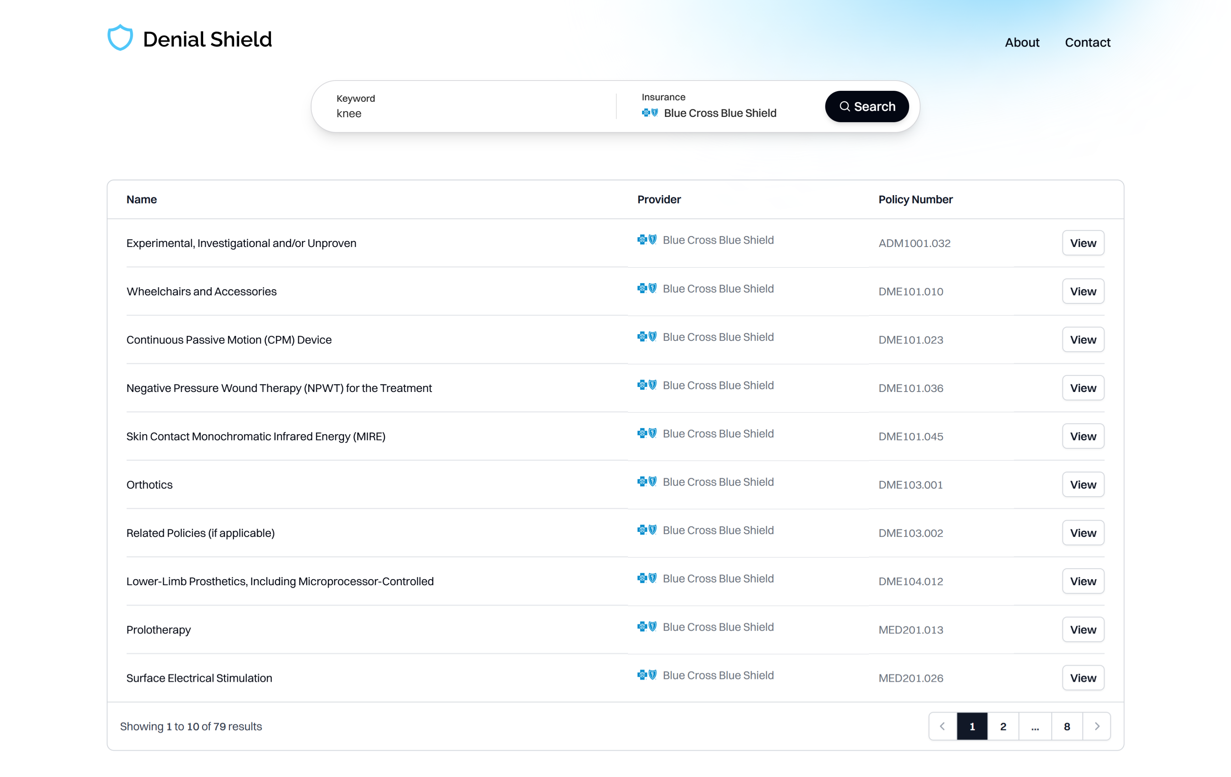Open the Contact page
This screenshot has width=1231, height=777.
pos(1087,42)
